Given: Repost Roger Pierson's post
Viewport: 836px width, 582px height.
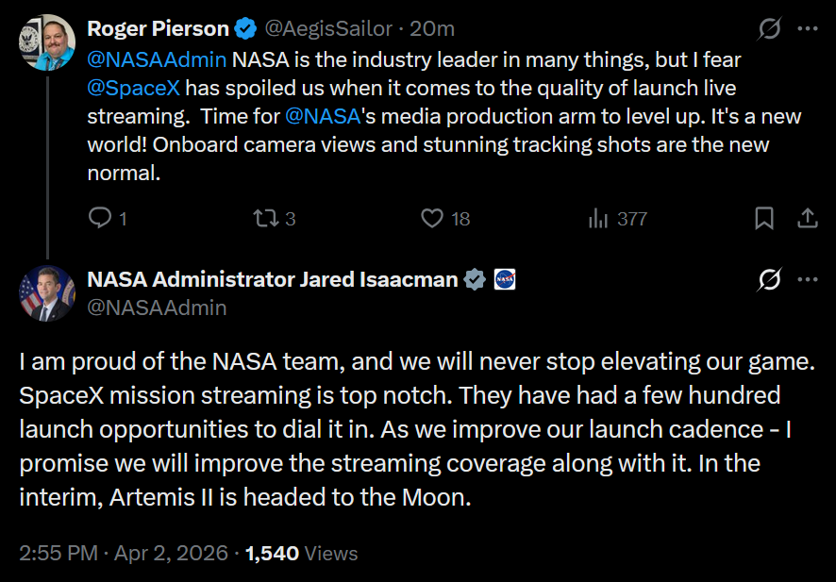Looking at the screenshot, I should [x=265, y=219].
